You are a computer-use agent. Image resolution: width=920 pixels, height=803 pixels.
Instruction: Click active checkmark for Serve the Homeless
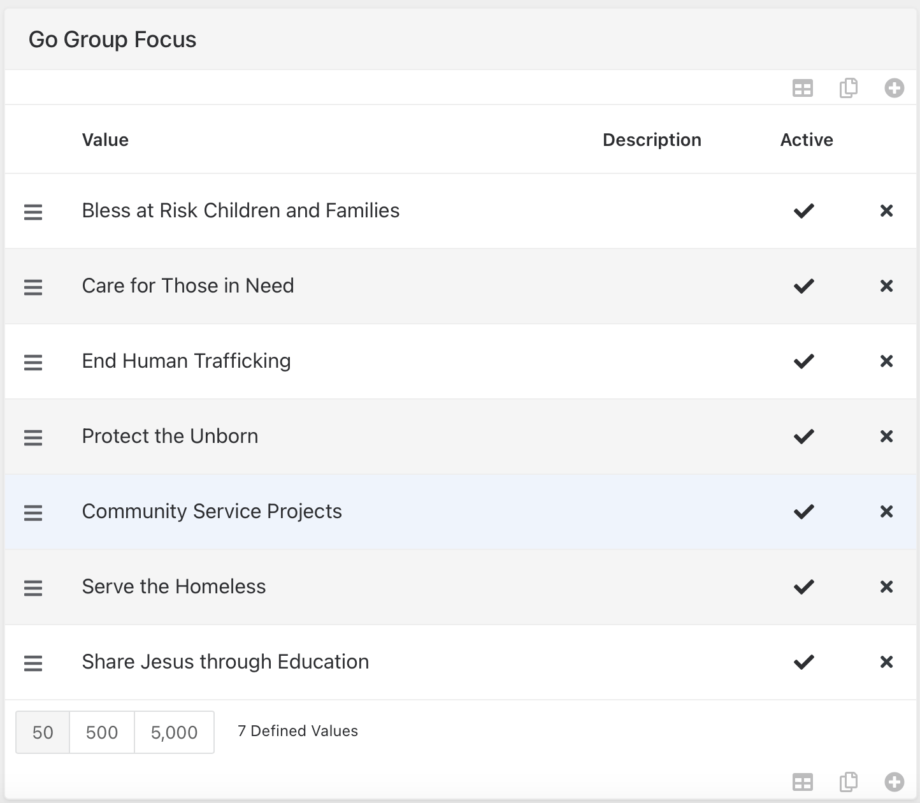(x=804, y=587)
